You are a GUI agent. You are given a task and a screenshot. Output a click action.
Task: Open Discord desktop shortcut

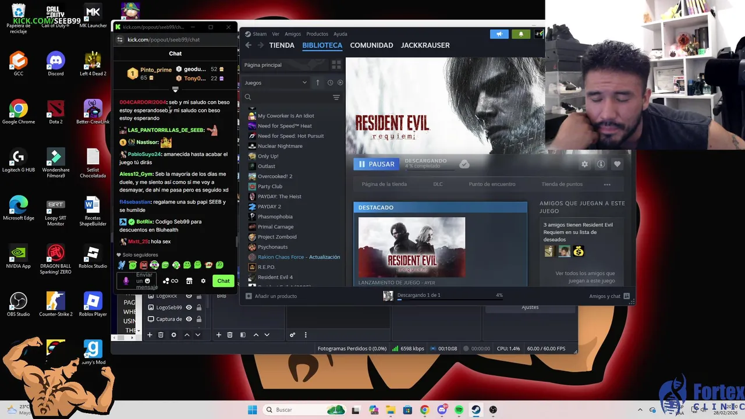coord(56,63)
